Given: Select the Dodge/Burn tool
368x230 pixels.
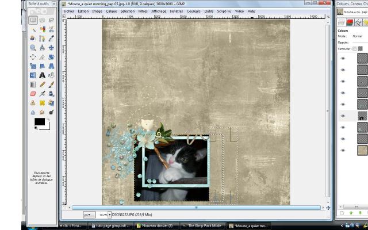Looking at the screenshot, I should click(51, 112).
